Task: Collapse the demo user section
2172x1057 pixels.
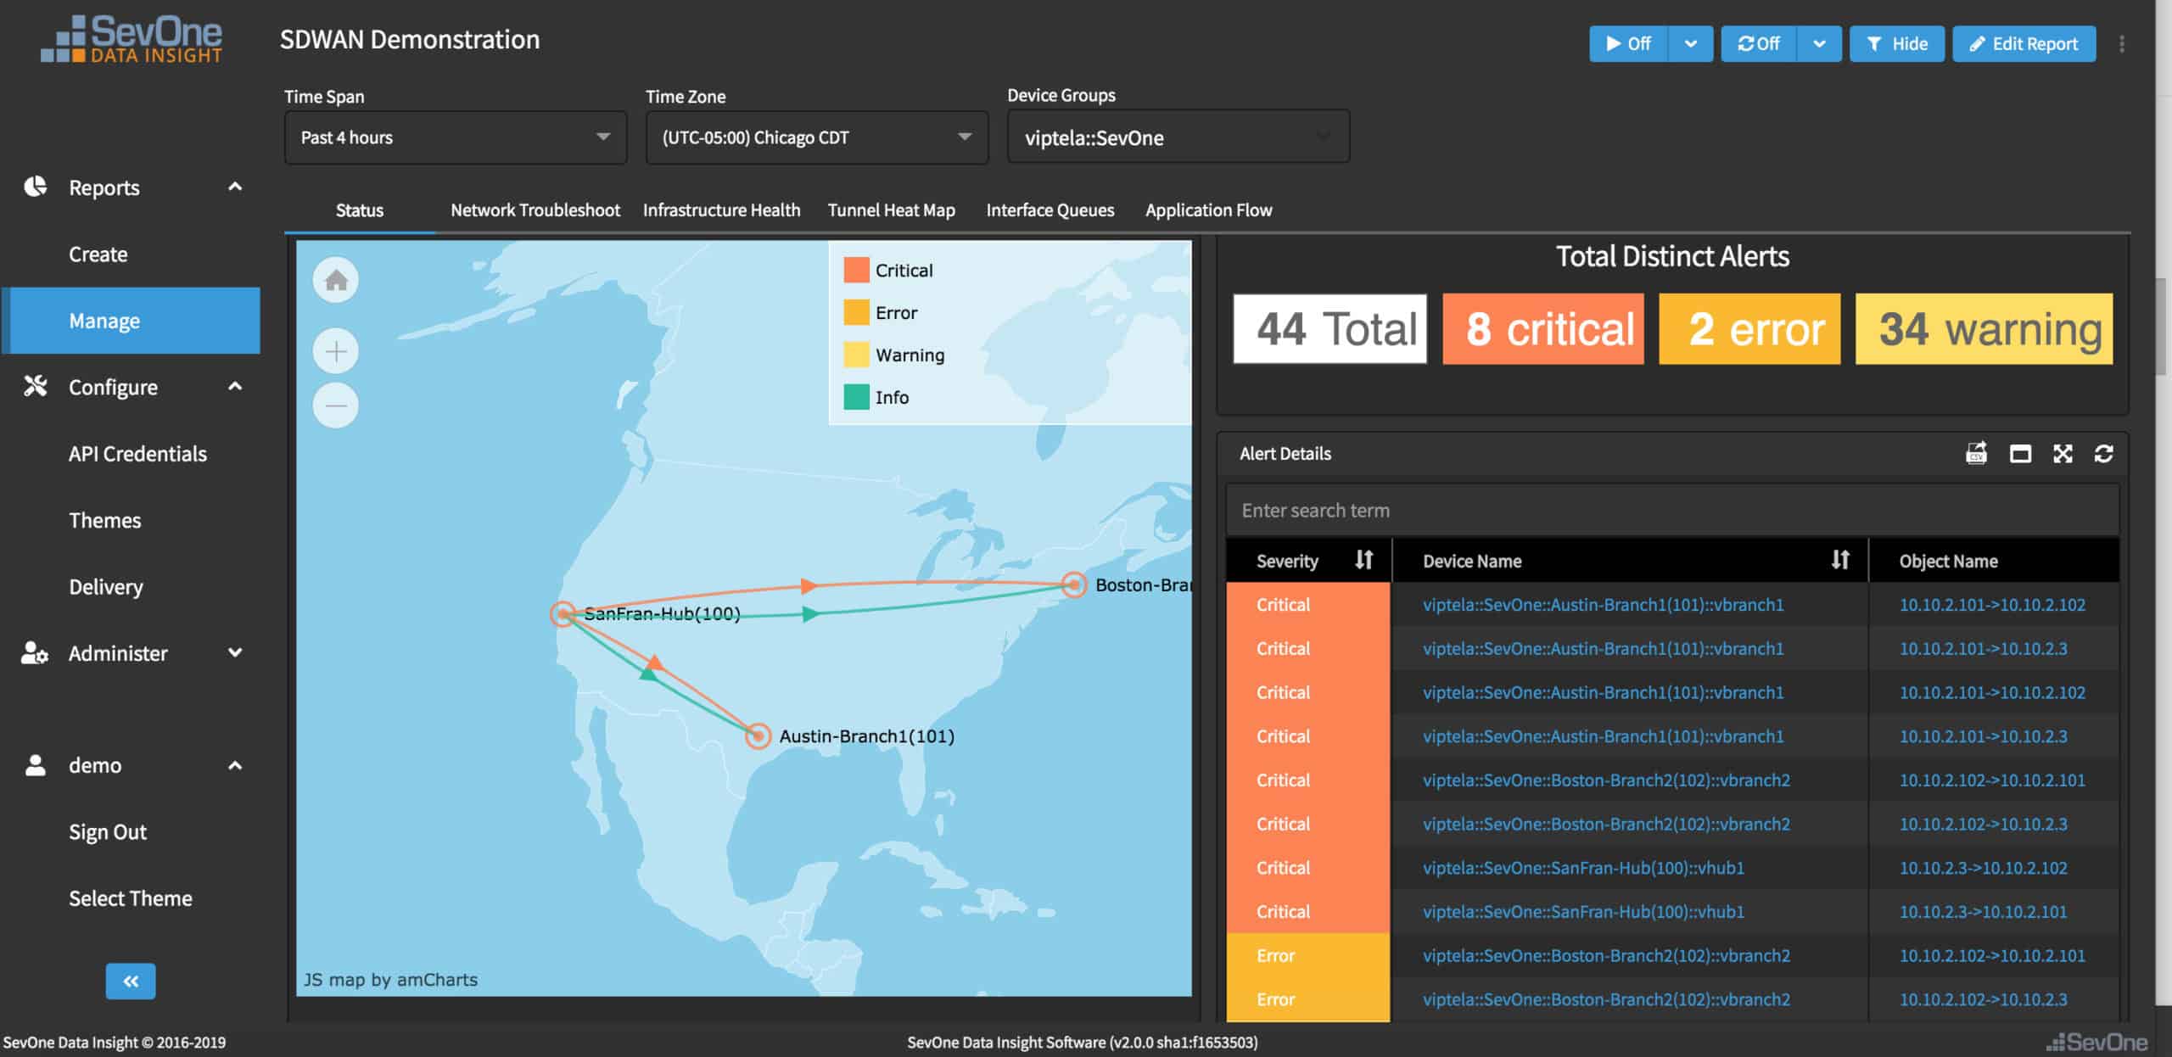Action: coord(235,765)
